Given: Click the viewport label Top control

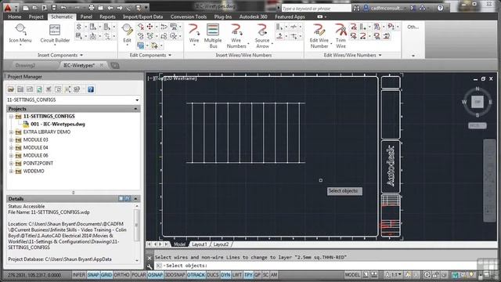Looking at the screenshot, I should (160, 78).
